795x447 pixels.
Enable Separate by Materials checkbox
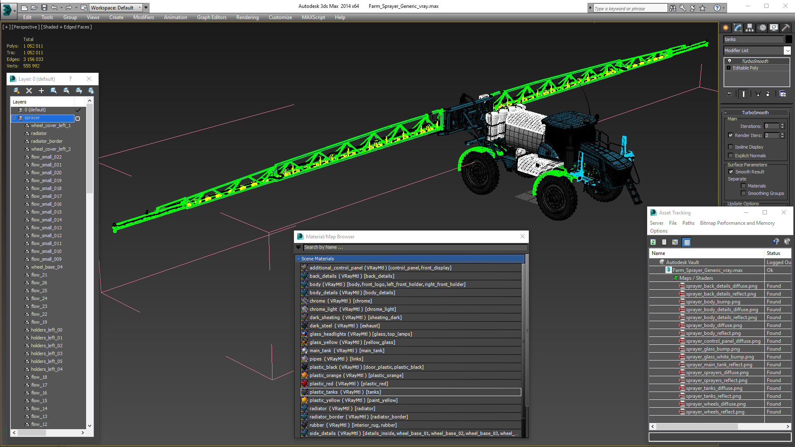[744, 186]
